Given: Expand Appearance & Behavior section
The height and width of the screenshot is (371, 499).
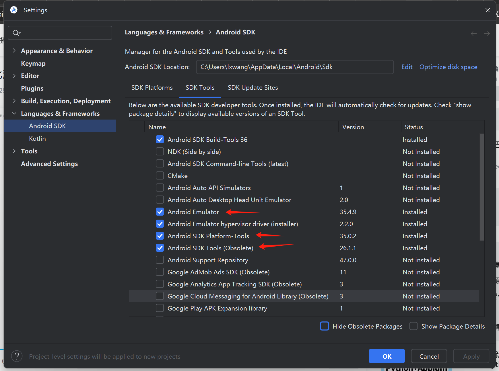Looking at the screenshot, I should pyautogui.click(x=14, y=51).
